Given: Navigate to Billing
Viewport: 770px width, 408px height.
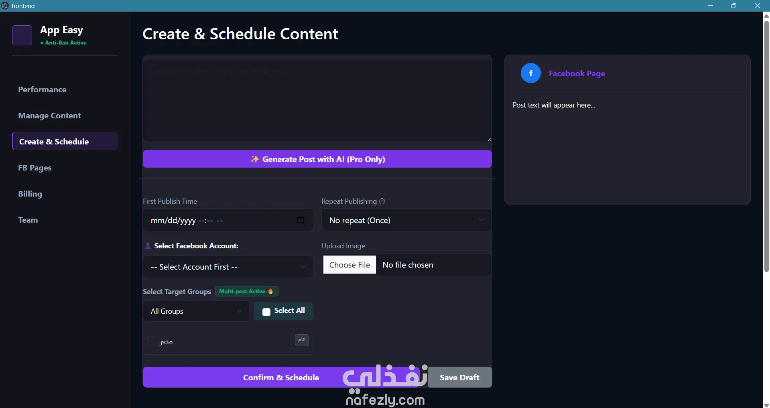Looking at the screenshot, I should click(x=30, y=194).
